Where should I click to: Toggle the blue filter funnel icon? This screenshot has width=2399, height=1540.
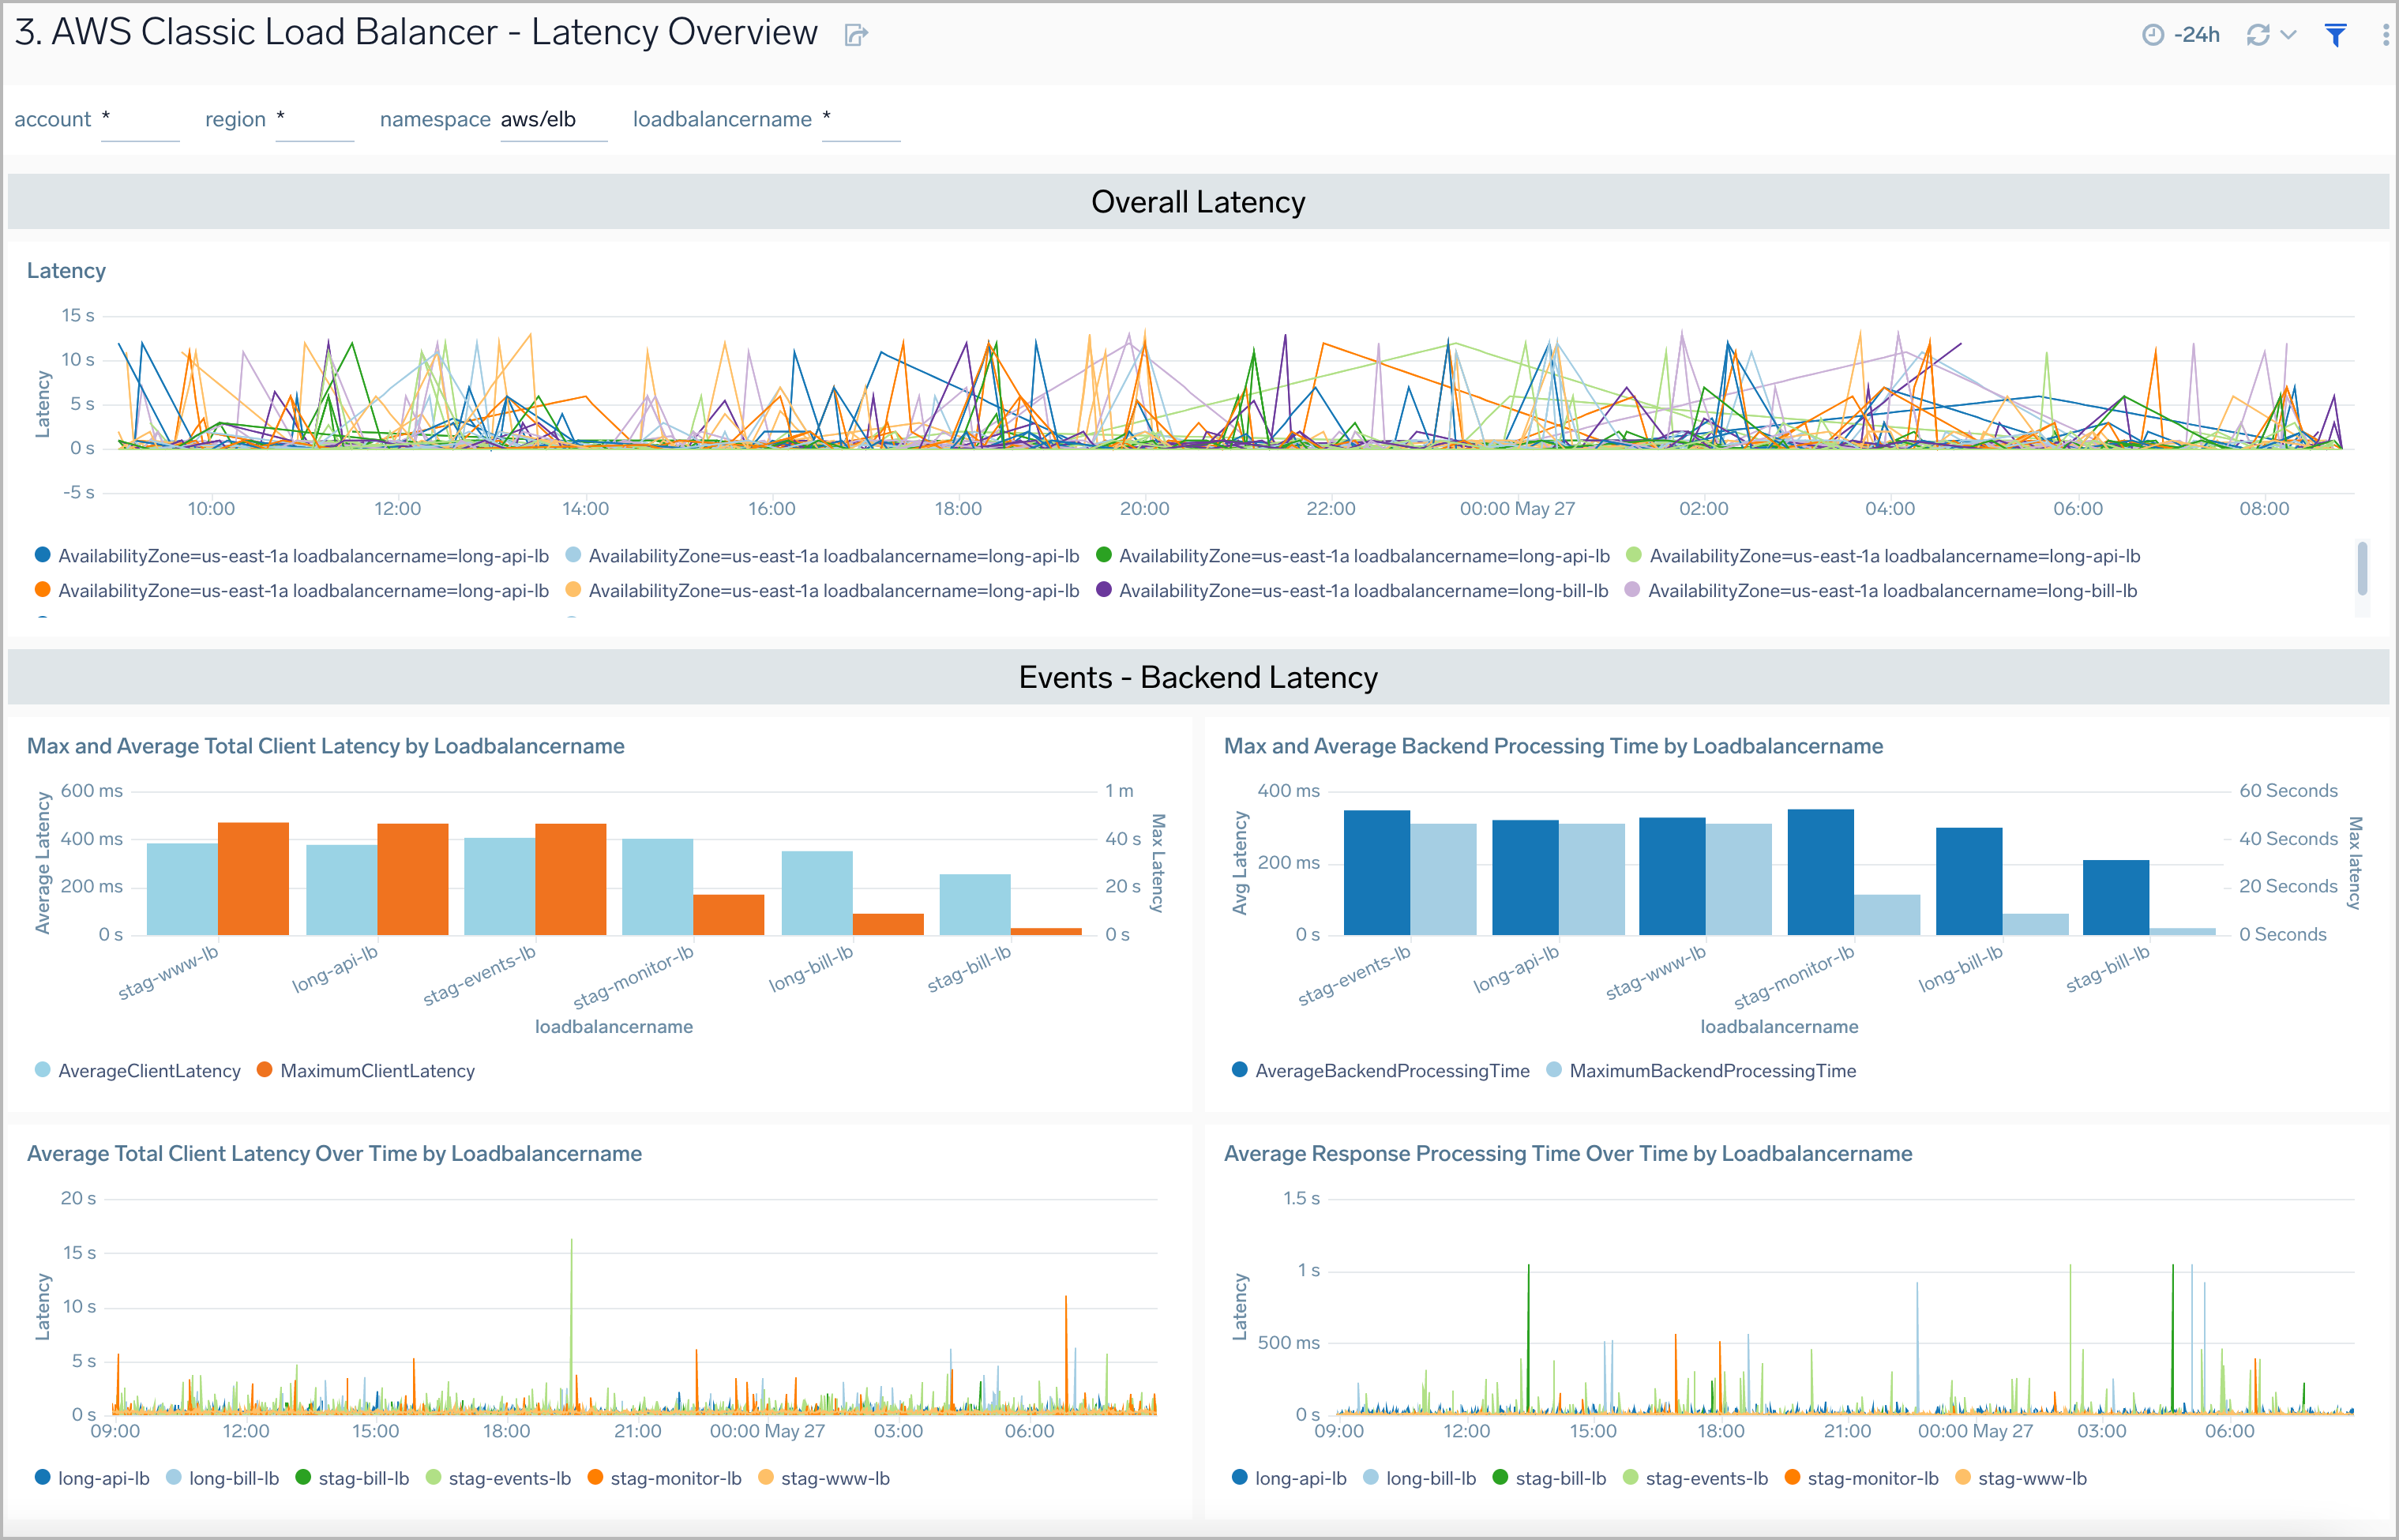2335,35
